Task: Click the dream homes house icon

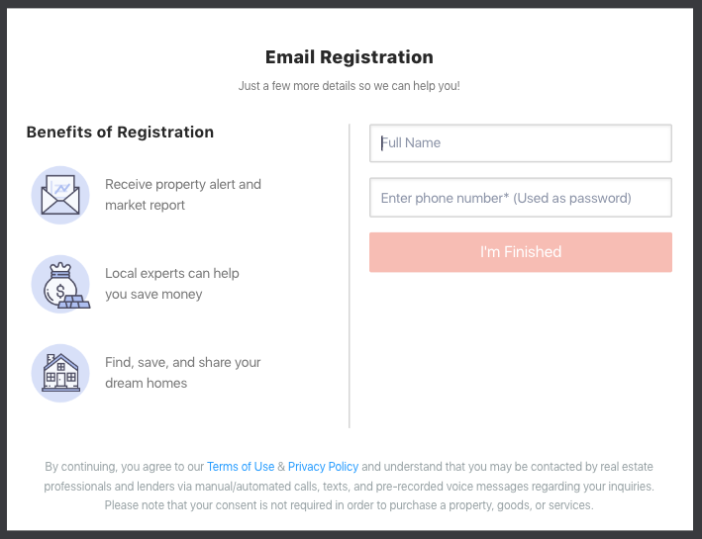Action: [x=60, y=373]
